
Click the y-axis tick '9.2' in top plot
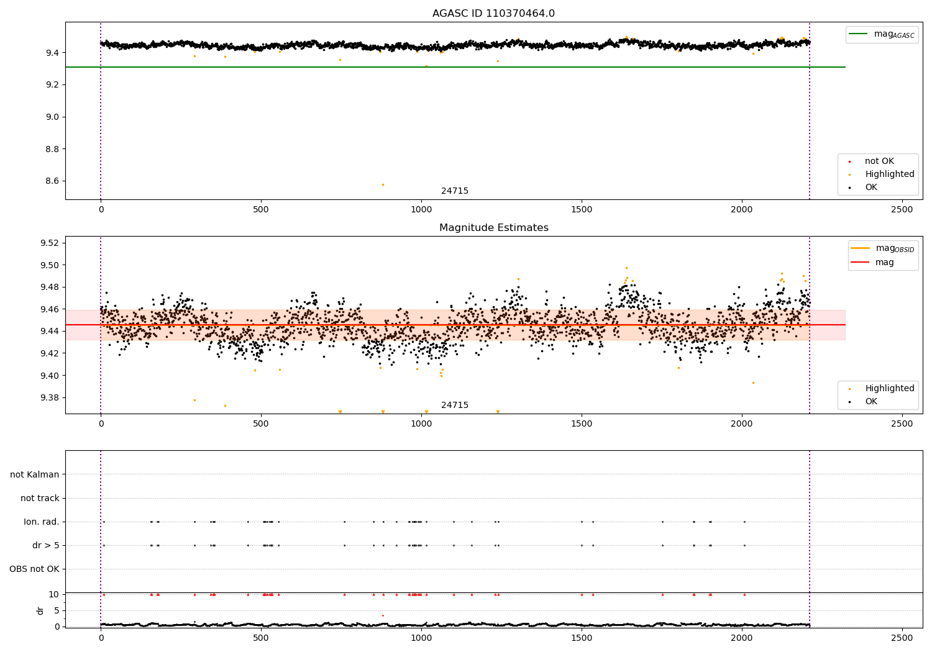click(53, 85)
